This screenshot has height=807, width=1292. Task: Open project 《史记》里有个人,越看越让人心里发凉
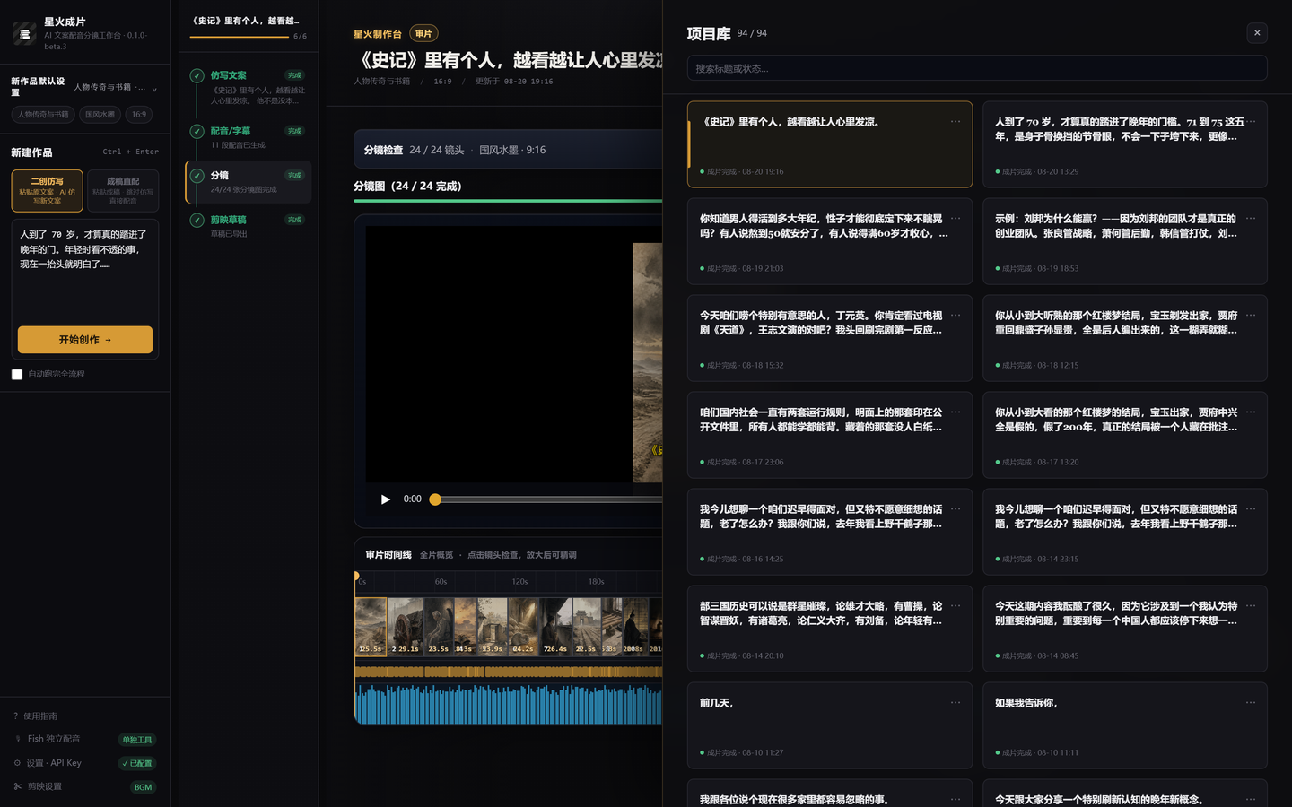click(x=830, y=144)
